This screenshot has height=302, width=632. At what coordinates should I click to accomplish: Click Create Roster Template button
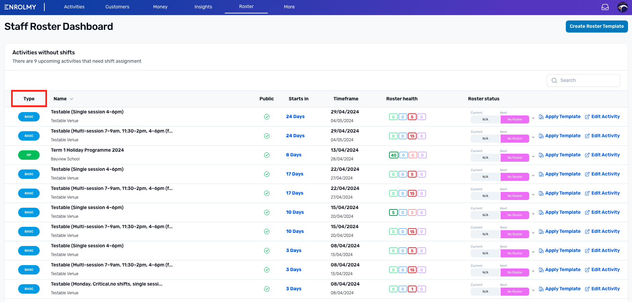[x=597, y=27]
